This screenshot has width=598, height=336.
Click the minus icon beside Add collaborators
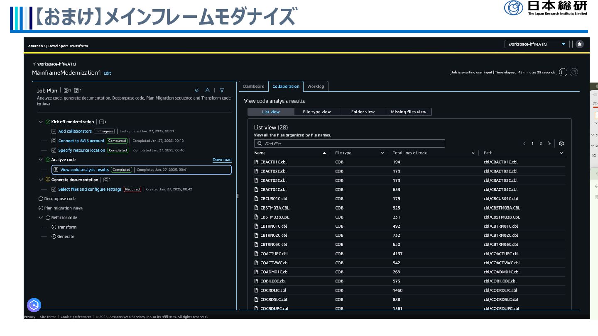(54, 131)
